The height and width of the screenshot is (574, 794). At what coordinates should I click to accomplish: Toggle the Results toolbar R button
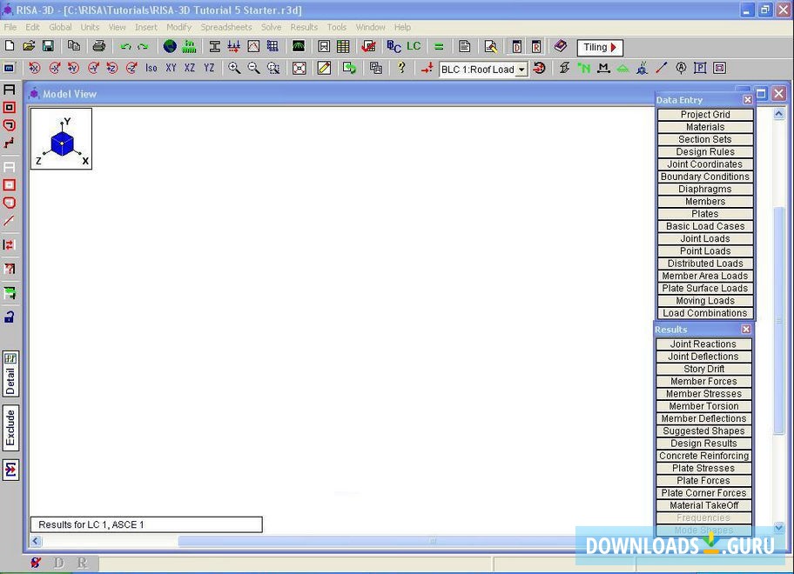535,47
